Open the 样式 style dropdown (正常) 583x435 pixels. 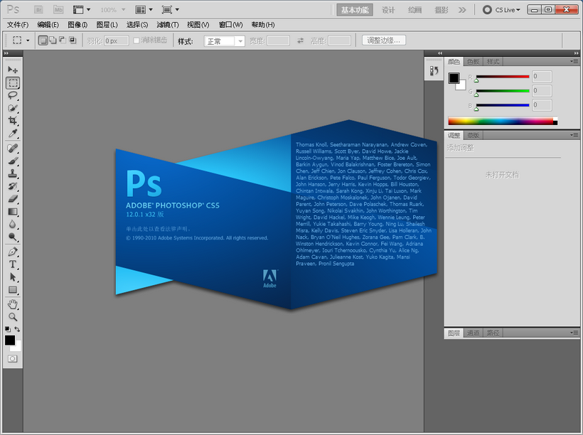coord(224,41)
